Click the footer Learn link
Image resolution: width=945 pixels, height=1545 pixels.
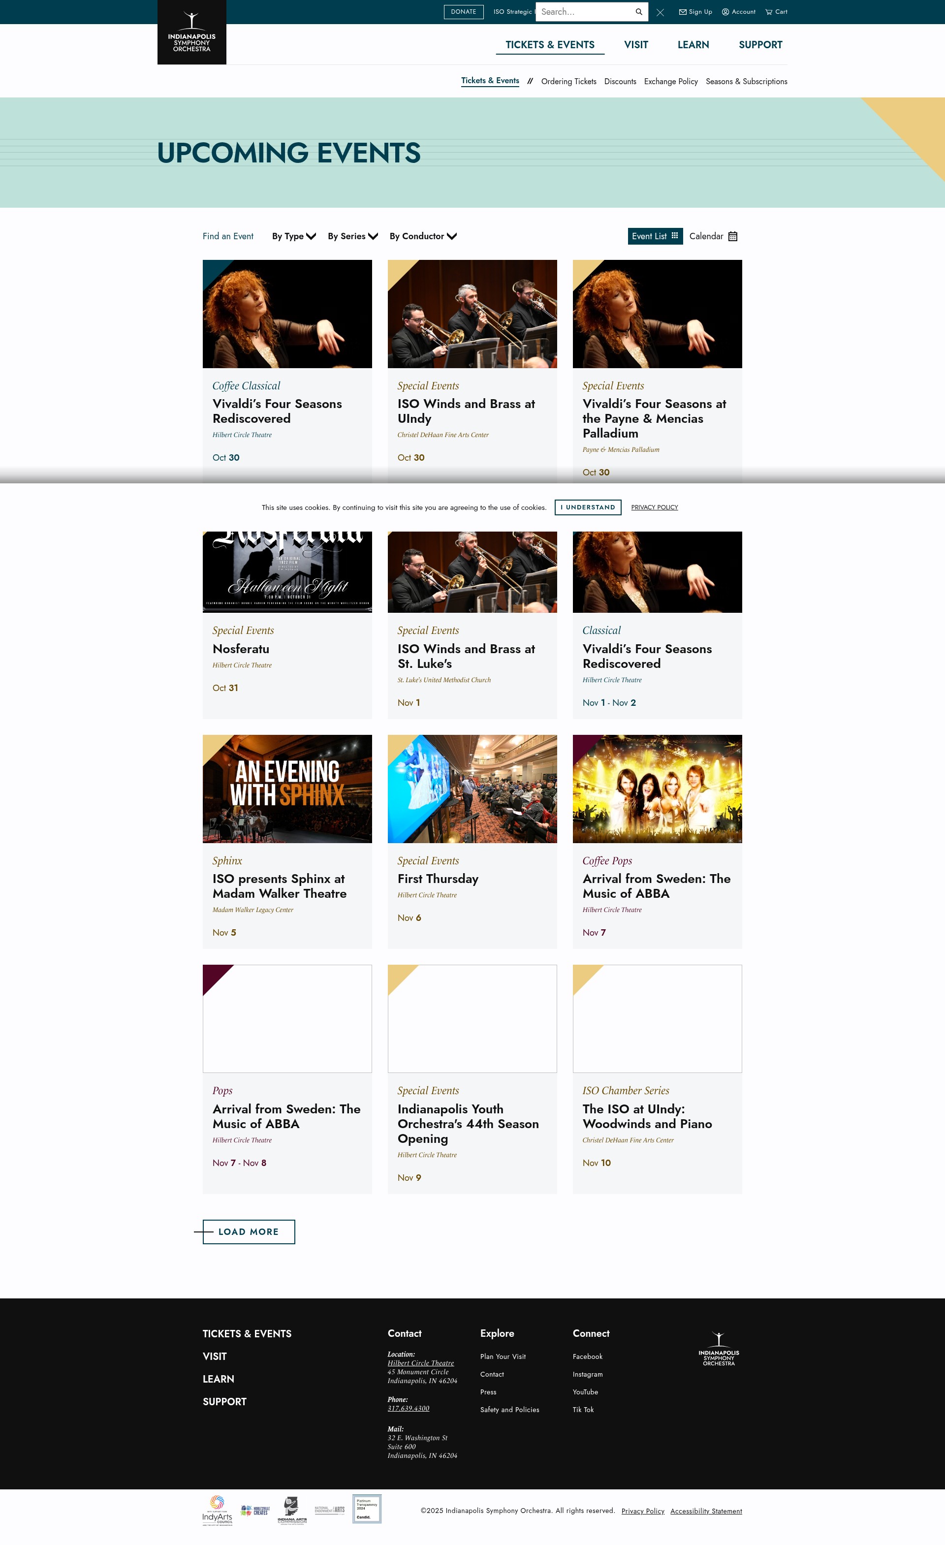(218, 1379)
